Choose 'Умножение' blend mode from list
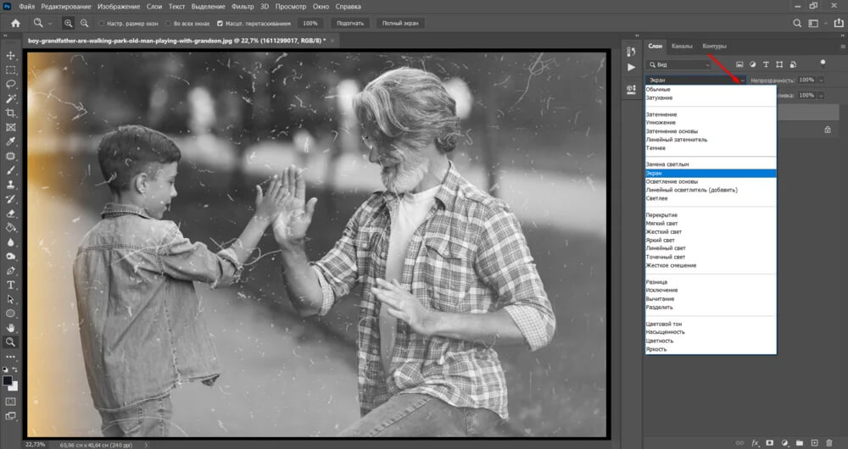Image resolution: width=848 pixels, height=449 pixels. pos(661,123)
